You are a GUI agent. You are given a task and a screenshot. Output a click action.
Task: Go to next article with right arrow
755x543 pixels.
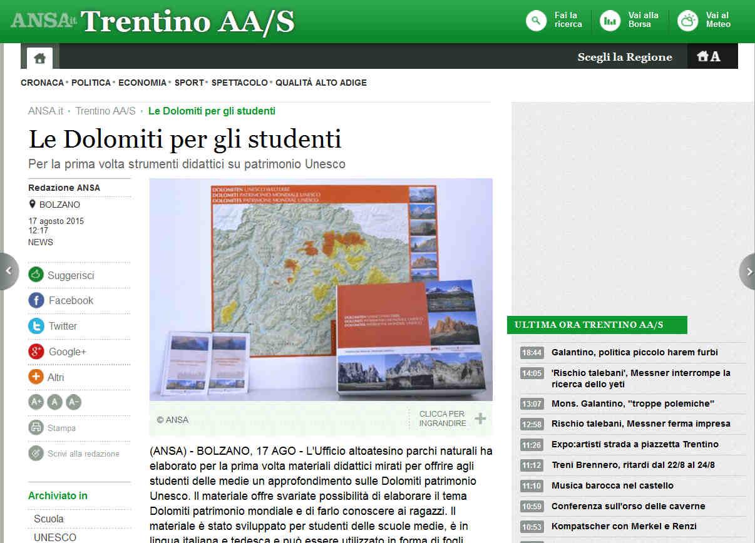pyautogui.click(x=747, y=271)
